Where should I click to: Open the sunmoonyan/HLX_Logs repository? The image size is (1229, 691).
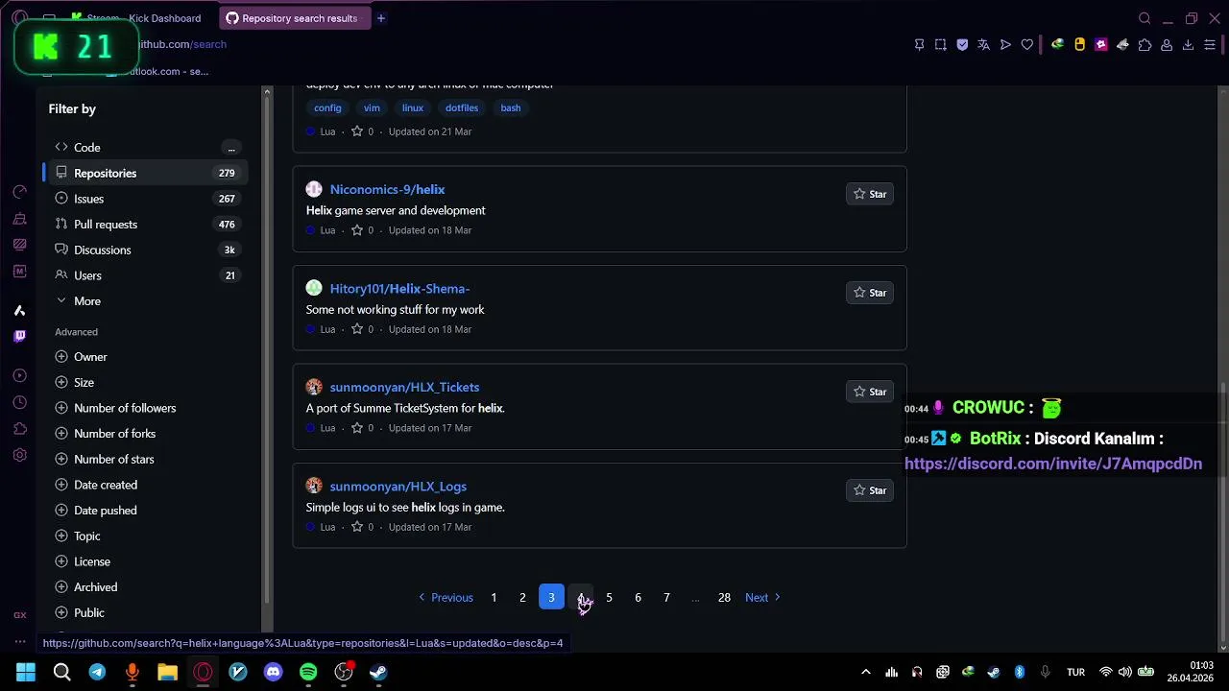(x=398, y=487)
